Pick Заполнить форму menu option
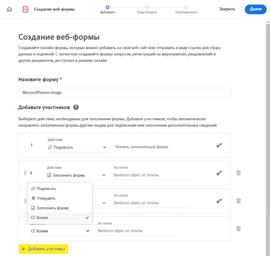270x256 pixels. coord(53,208)
